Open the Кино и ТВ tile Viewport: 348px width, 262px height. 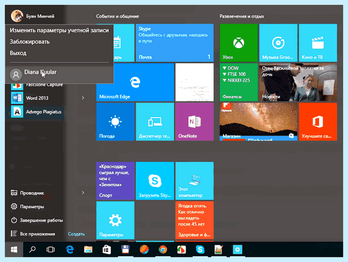[318, 43]
